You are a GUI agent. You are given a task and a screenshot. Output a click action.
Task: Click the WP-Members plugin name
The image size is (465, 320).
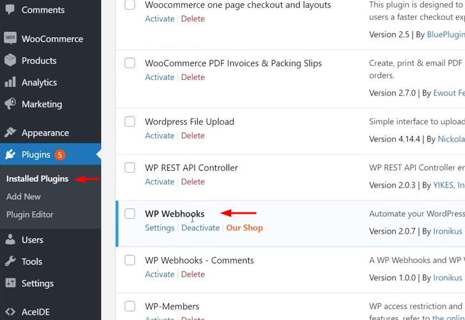pos(172,307)
